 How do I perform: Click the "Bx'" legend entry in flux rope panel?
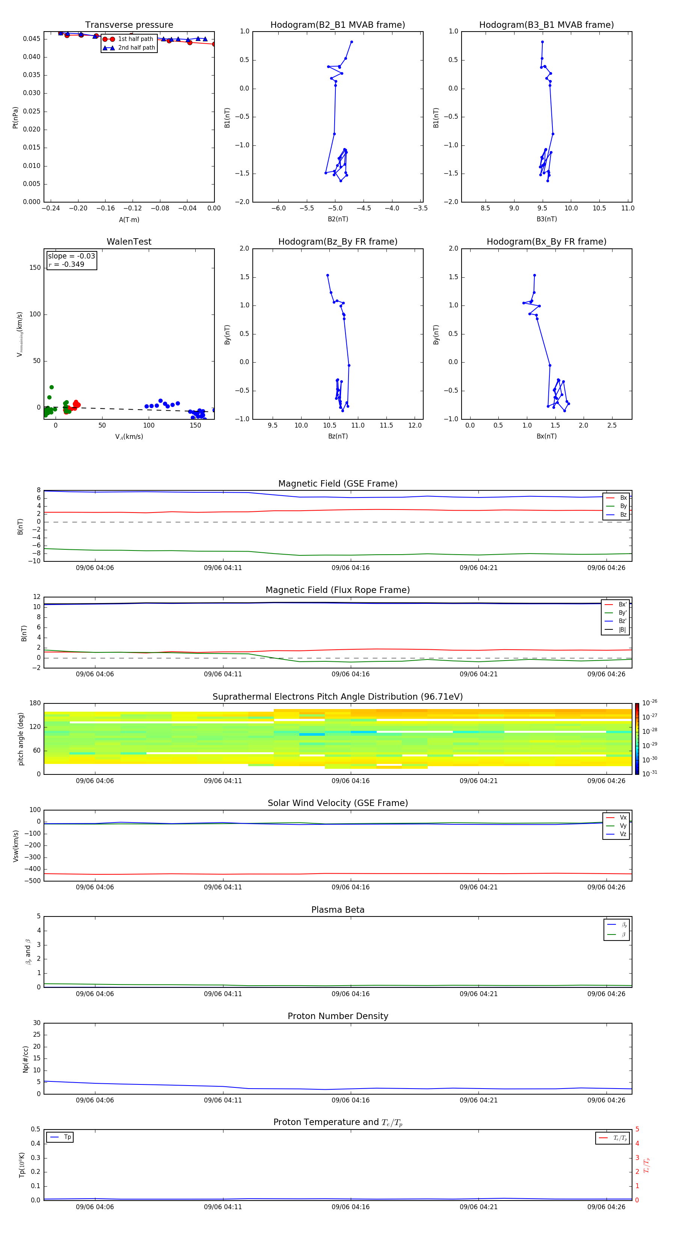[x=616, y=605]
